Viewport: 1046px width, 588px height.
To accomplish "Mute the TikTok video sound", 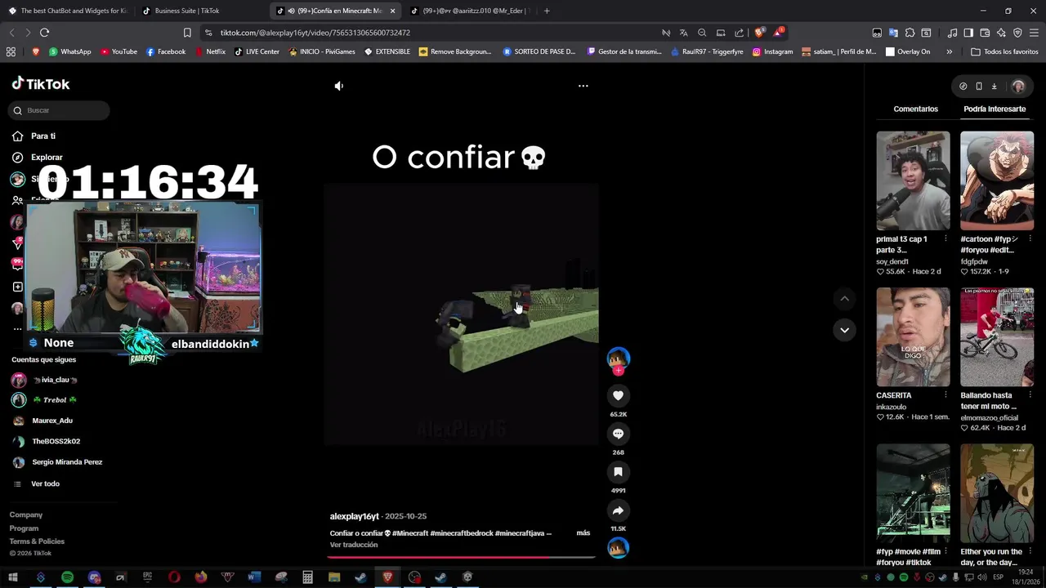I will coord(339,86).
